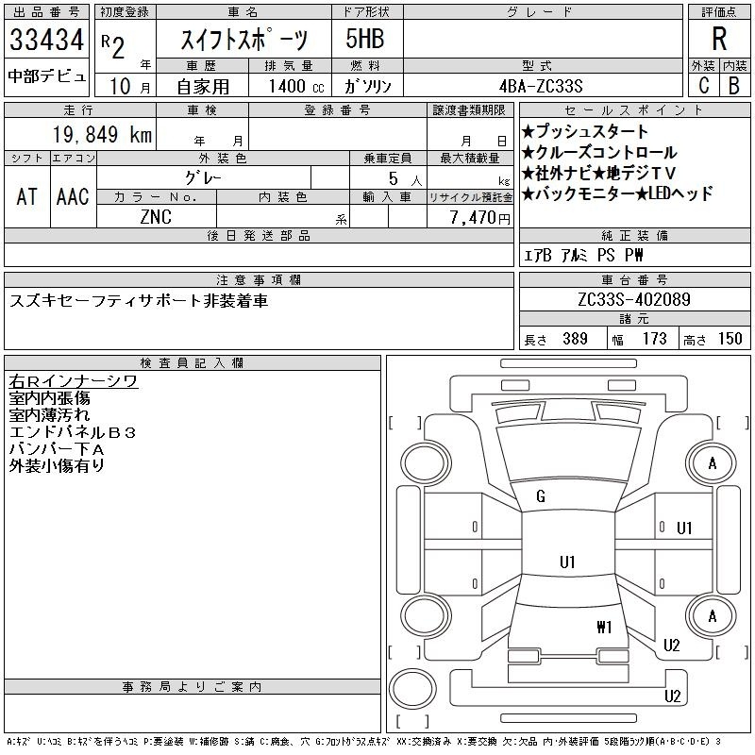
Task: Select the U1 mark on the car roof
Action: tap(566, 562)
